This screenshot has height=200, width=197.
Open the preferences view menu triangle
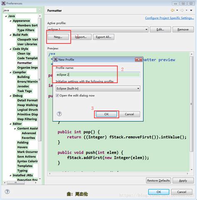click(x=191, y=10)
